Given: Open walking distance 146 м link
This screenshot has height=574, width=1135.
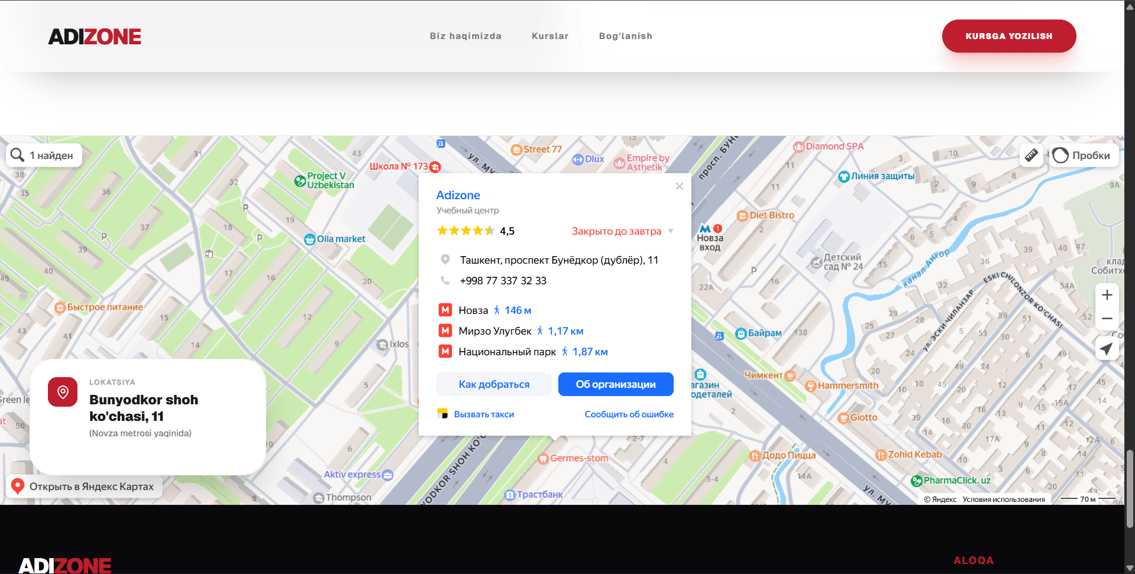Looking at the screenshot, I should 513,310.
